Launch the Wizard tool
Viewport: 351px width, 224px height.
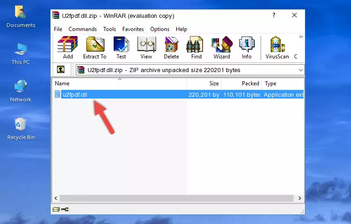(222, 47)
